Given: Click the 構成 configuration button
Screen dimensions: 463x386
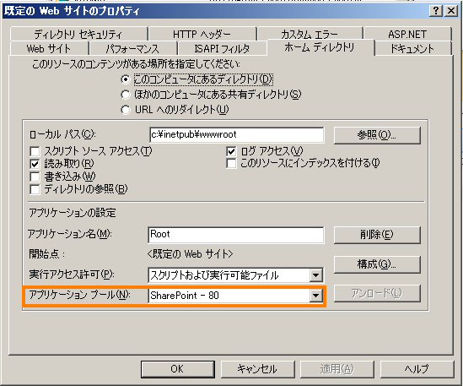Looking at the screenshot, I should click(377, 264).
